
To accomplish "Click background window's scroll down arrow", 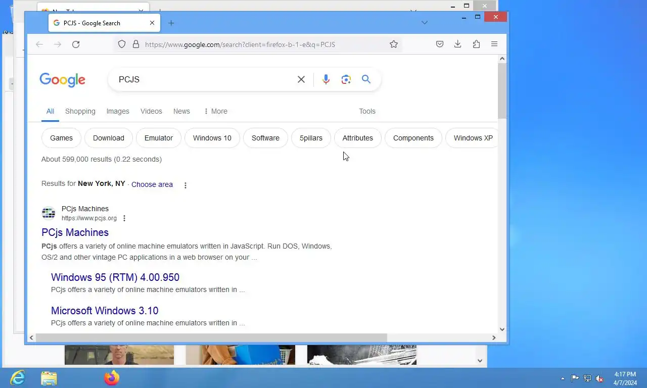I will click(x=480, y=361).
